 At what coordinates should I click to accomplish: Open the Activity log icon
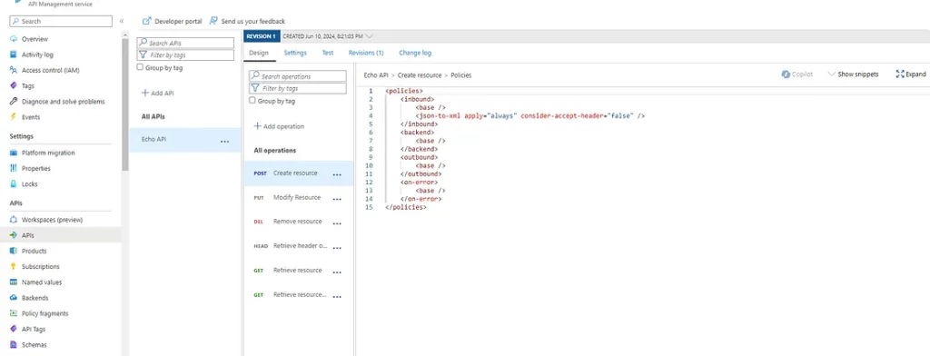pos(14,54)
